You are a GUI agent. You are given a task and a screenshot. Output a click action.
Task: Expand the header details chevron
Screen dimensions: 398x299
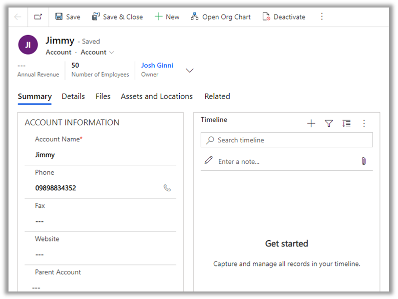190,71
